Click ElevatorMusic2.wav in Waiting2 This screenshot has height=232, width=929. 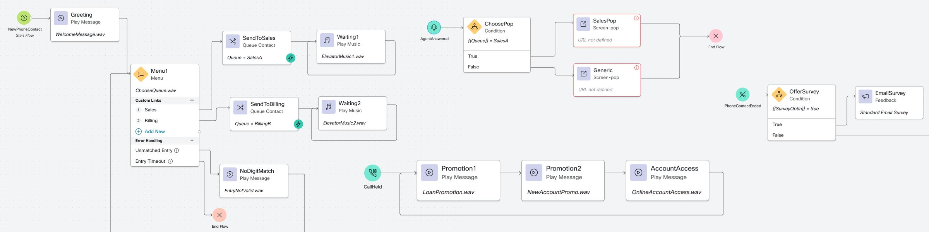(345, 123)
